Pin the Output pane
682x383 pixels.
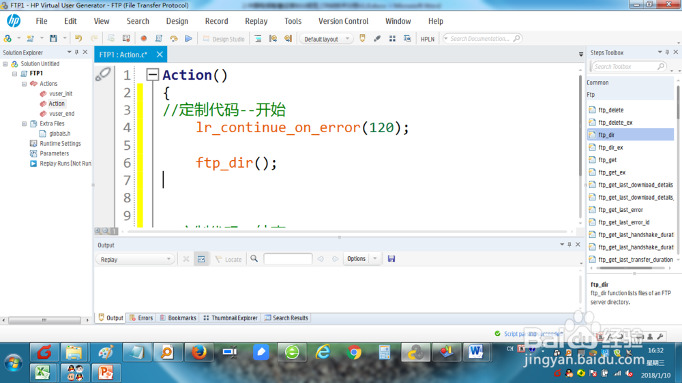pyautogui.click(x=569, y=245)
